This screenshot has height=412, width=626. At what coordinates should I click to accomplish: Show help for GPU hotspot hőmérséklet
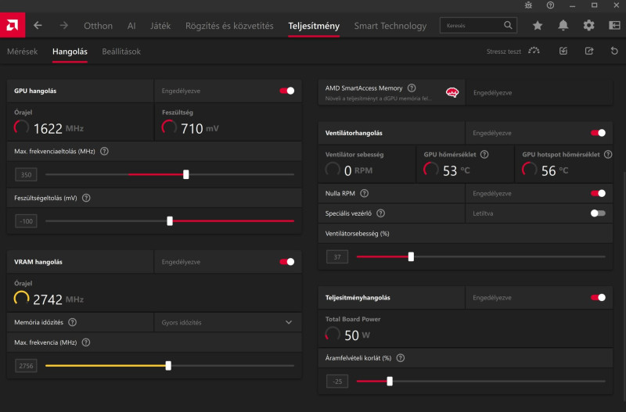[608, 154]
